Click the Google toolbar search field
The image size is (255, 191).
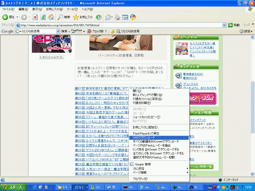pyautogui.click(x=38, y=31)
